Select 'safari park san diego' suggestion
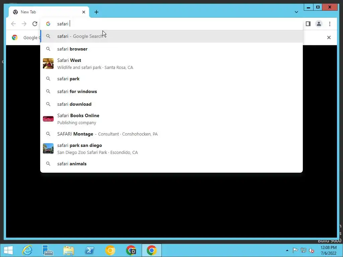This screenshot has width=343, height=257. point(171,149)
